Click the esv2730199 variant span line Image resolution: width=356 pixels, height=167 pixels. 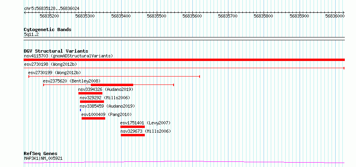(114, 77)
